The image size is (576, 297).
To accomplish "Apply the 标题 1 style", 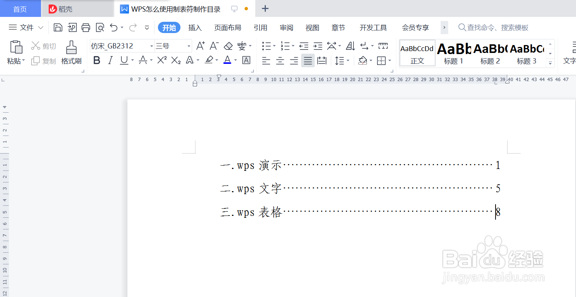I will [x=453, y=53].
